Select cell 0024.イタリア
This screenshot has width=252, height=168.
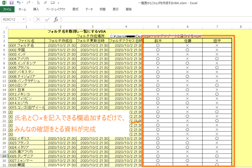[26, 147]
